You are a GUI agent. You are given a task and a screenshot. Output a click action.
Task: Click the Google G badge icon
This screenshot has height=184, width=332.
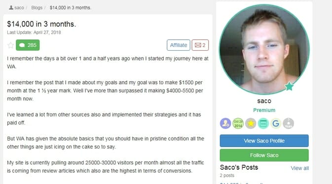pos(276,123)
